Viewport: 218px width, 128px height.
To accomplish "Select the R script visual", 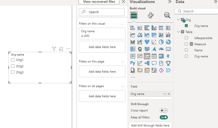I will [168, 56].
